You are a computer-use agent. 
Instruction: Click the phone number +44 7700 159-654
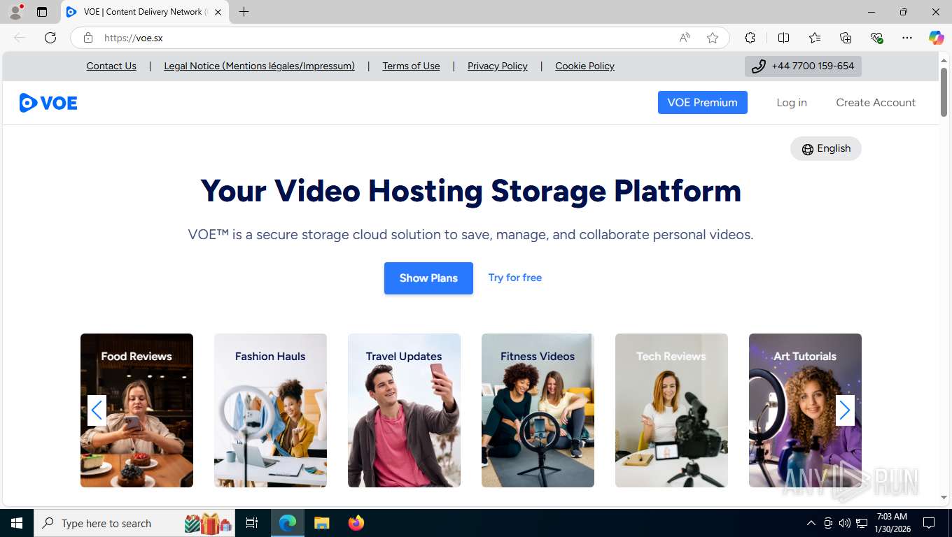click(x=803, y=66)
